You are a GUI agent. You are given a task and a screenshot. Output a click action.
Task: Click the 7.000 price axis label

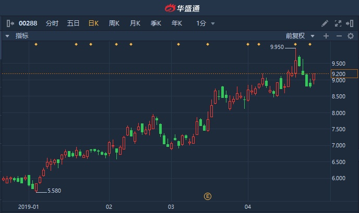339,145
